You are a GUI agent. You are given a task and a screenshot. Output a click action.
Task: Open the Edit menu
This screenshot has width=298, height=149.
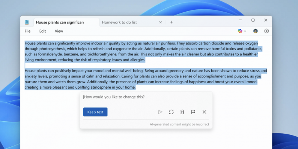point(42,31)
